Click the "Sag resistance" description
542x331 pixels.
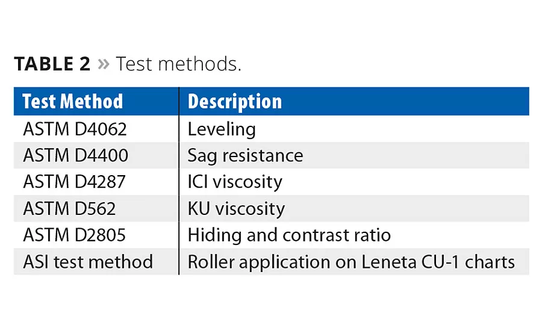245,155
